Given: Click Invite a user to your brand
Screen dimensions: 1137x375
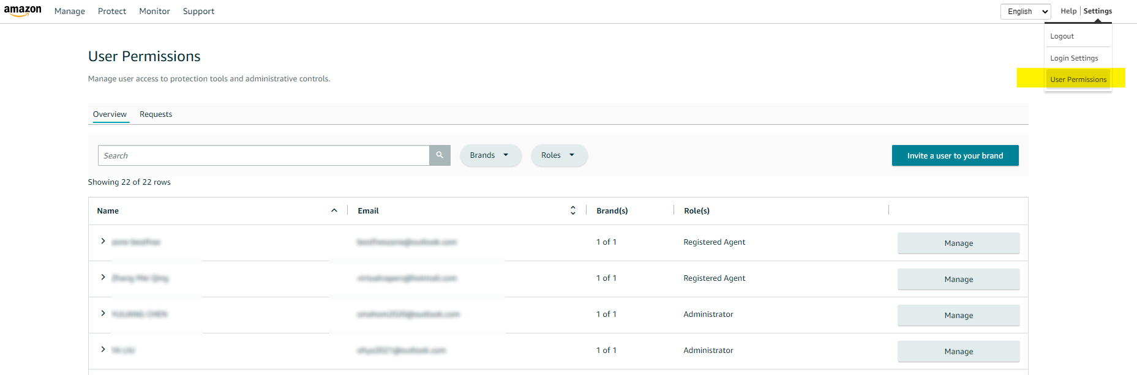Looking at the screenshot, I should (955, 156).
